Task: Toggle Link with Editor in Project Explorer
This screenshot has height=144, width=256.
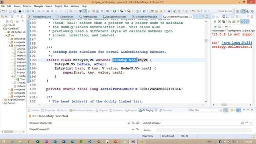Action: pyautogui.click(x=12, y=21)
